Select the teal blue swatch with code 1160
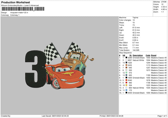Viewport: 168px width, 118px height. coord(127,75)
